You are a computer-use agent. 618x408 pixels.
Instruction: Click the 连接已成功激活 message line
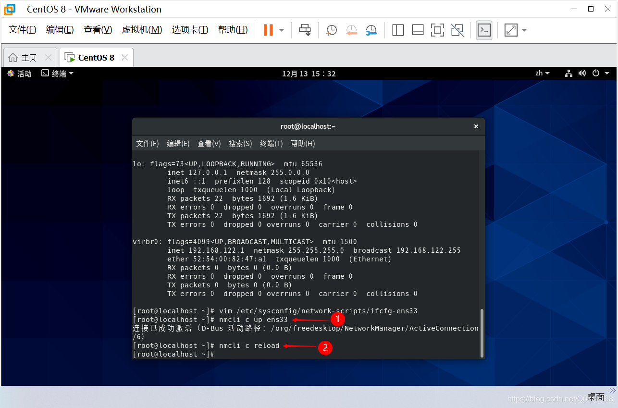coord(306,328)
